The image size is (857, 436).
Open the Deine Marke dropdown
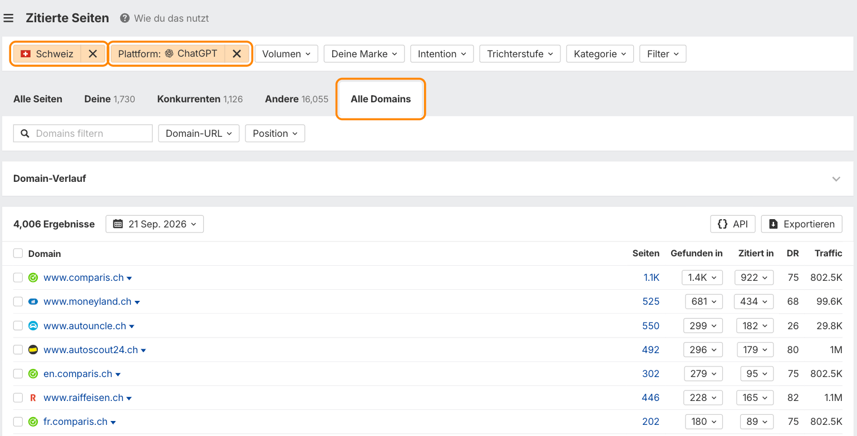tap(365, 54)
